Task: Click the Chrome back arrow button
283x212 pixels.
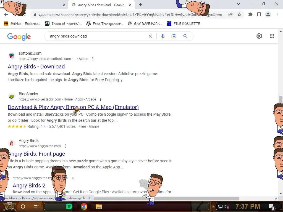Action: pyautogui.click(x=6, y=15)
